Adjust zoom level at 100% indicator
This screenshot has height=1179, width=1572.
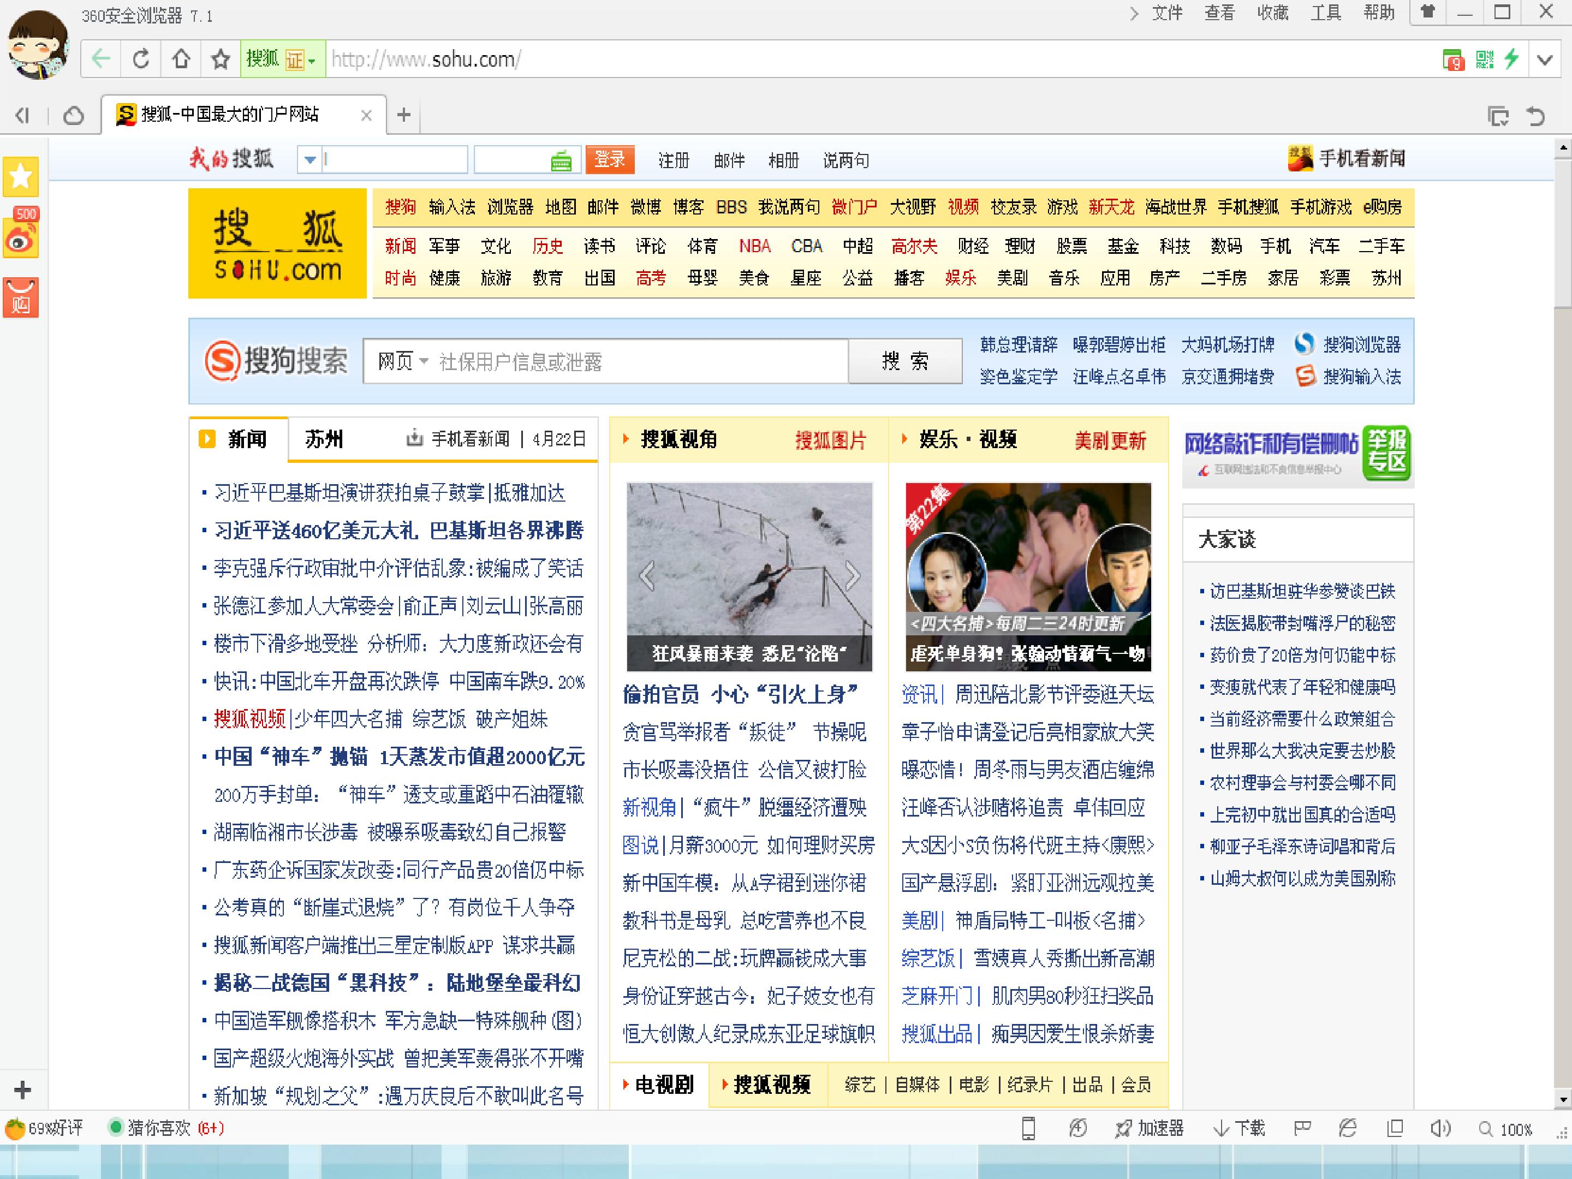pos(1506,1129)
